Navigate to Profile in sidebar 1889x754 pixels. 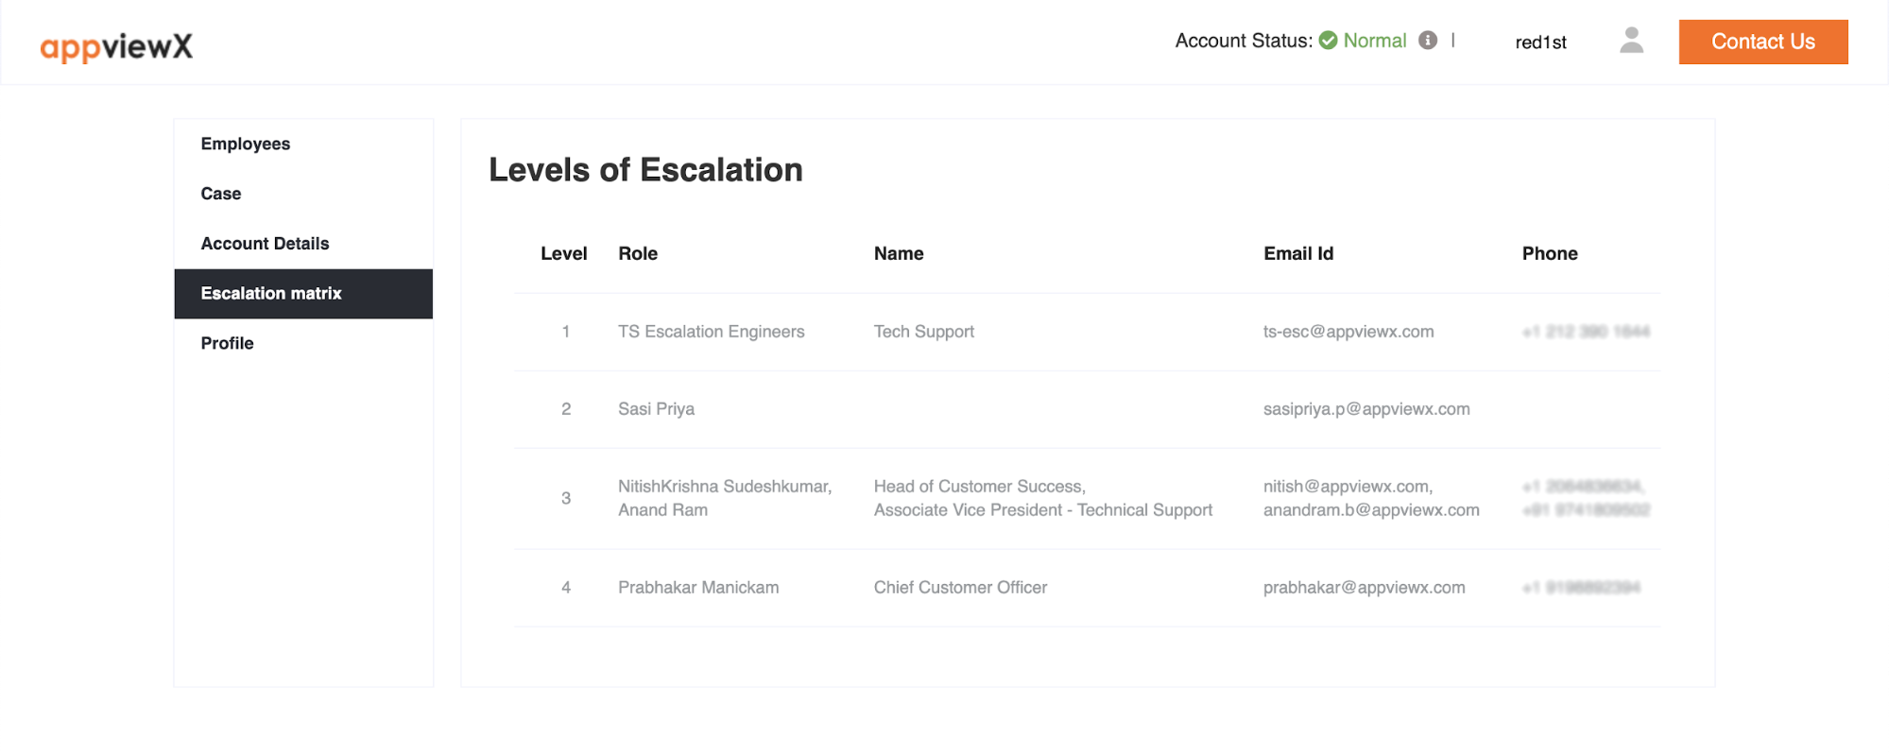(x=227, y=344)
